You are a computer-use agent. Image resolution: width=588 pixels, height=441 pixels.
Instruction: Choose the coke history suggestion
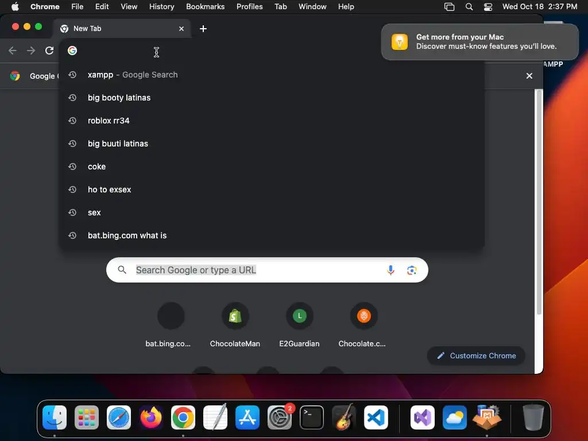tap(273, 167)
